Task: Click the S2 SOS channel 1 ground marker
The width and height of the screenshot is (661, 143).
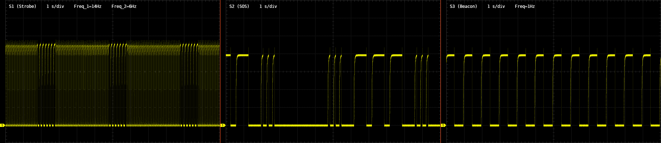Action: 223,125
